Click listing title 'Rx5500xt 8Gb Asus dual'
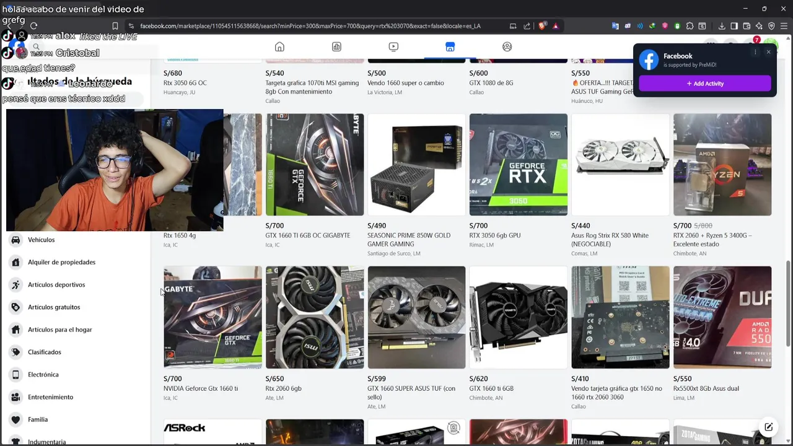The width and height of the screenshot is (793, 446). 706,388
